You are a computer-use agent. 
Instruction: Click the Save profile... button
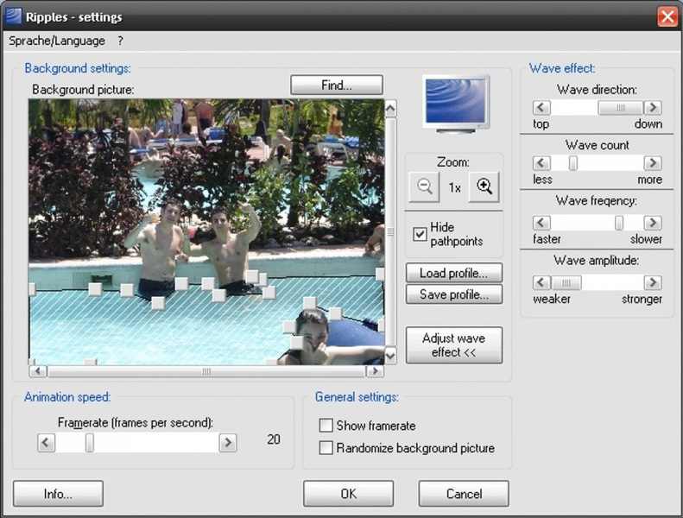[454, 294]
